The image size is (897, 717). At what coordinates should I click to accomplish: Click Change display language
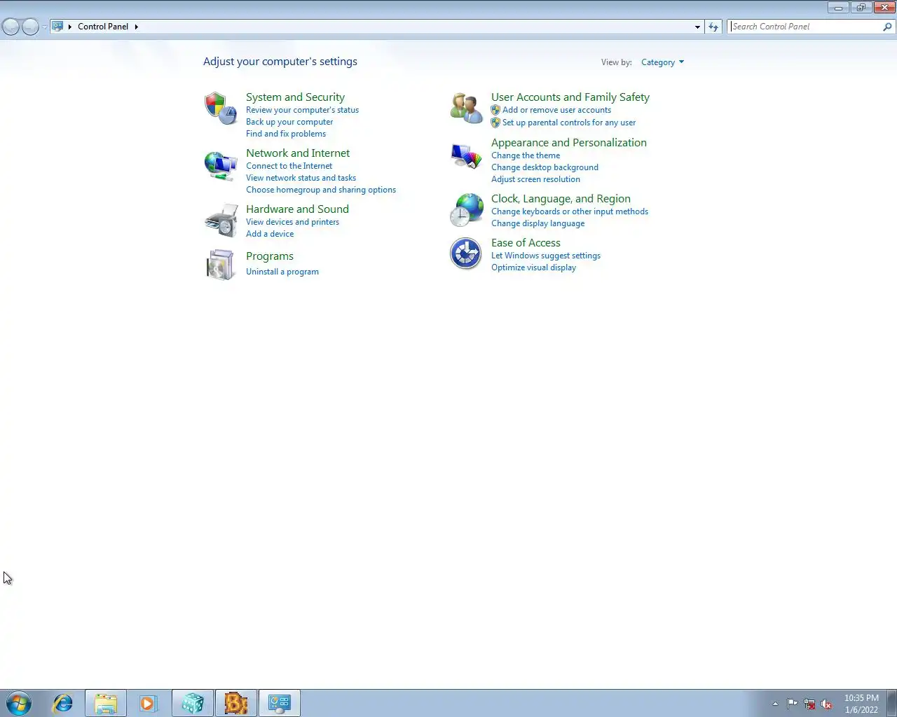tap(537, 223)
